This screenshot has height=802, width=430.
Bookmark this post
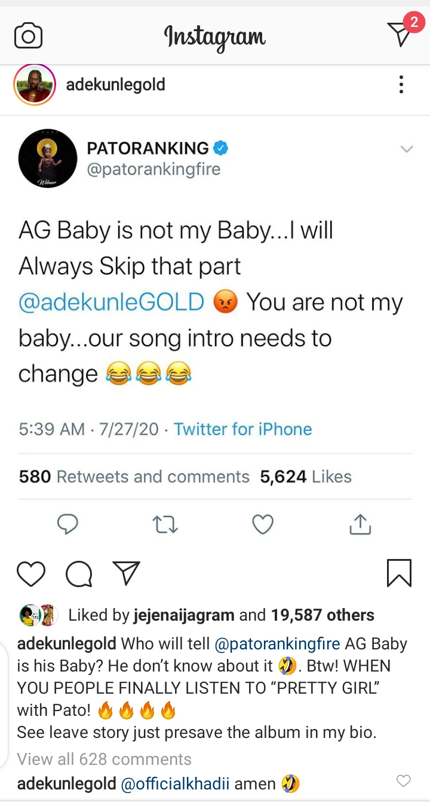[x=399, y=573]
